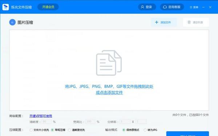
Task: Click the 清晰度 percentage input field
Action: point(47,122)
